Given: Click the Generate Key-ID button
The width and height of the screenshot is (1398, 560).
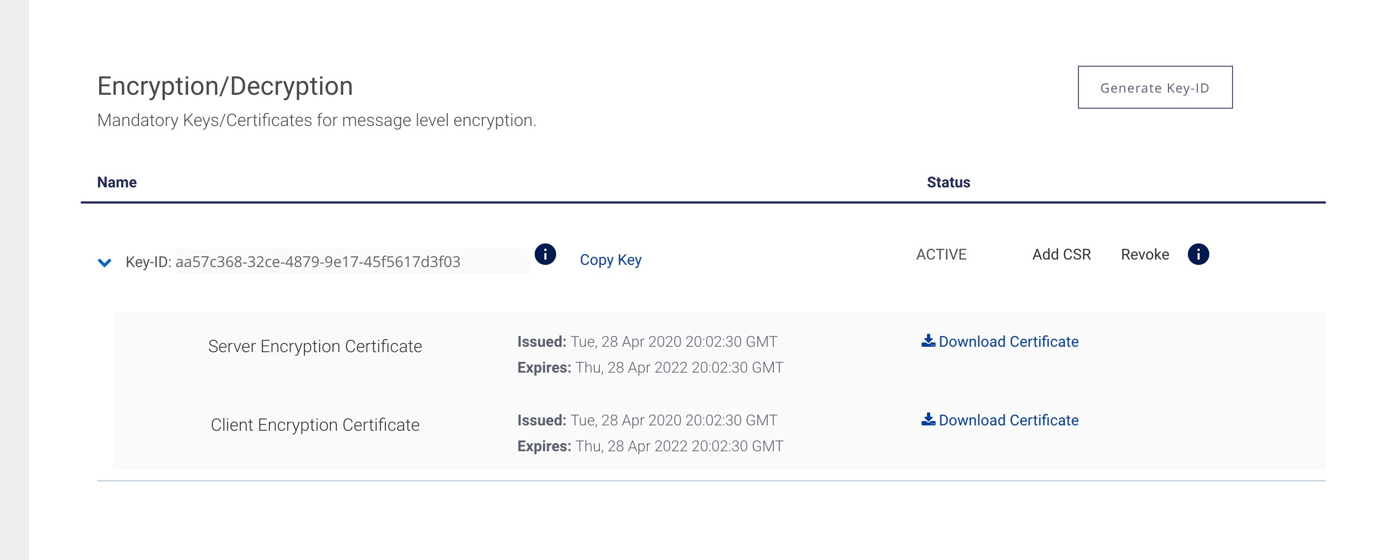Looking at the screenshot, I should click(x=1155, y=87).
